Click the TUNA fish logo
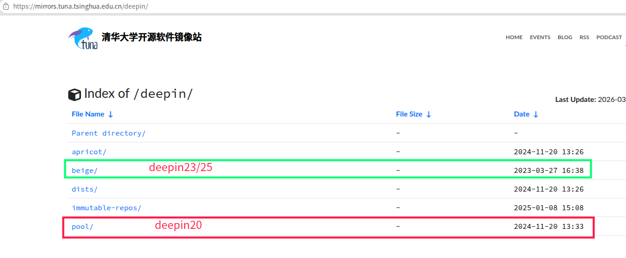 [x=83, y=38]
